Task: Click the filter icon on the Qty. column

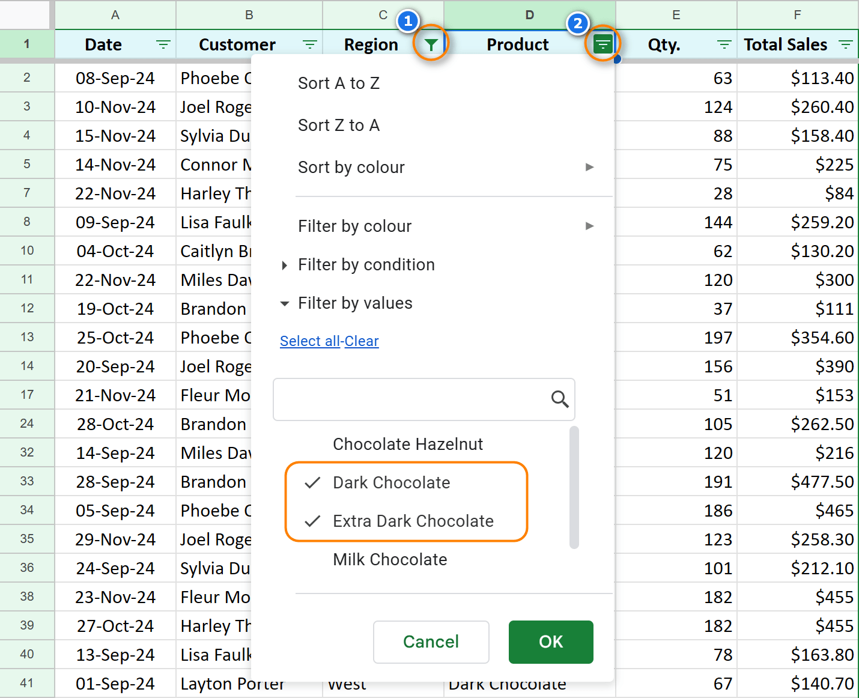Action: tap(724, 44)
